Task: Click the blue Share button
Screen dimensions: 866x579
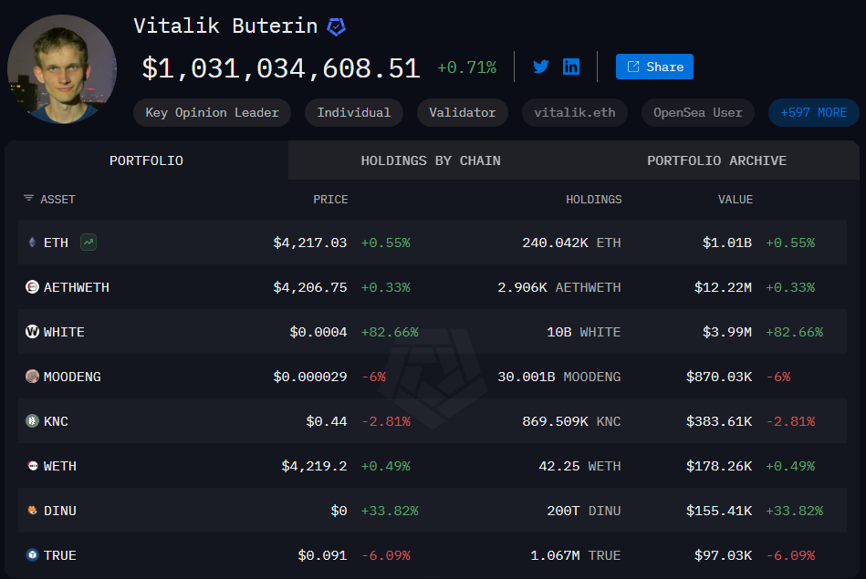Action: click(x=654, y=67)
